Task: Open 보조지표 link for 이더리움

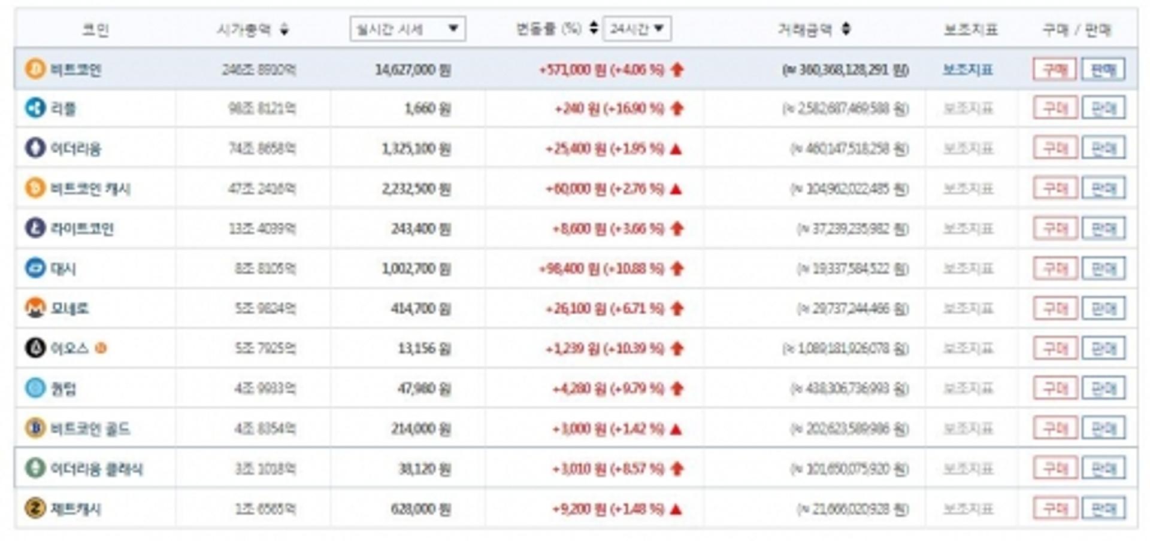Action: pyautogui.click(x=968, y=148)
